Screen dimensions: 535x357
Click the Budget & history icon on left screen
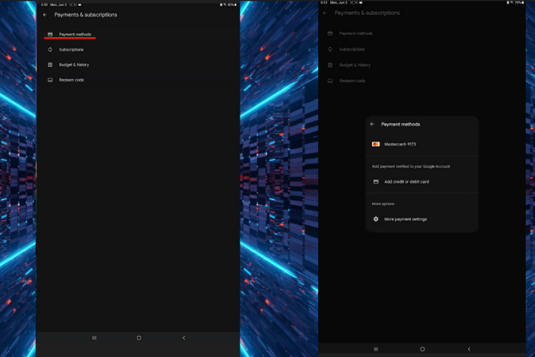[50, 65]
